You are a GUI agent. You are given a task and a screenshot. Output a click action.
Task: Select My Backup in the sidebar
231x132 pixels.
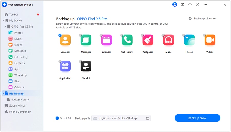(x=16, y=93)
